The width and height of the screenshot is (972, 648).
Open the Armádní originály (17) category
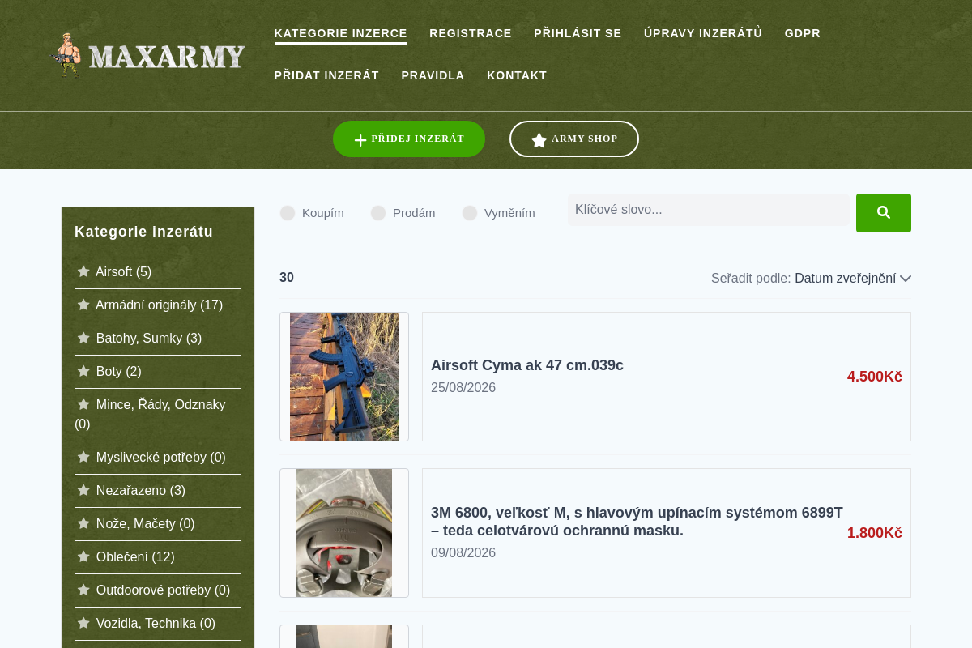(159, 305)
